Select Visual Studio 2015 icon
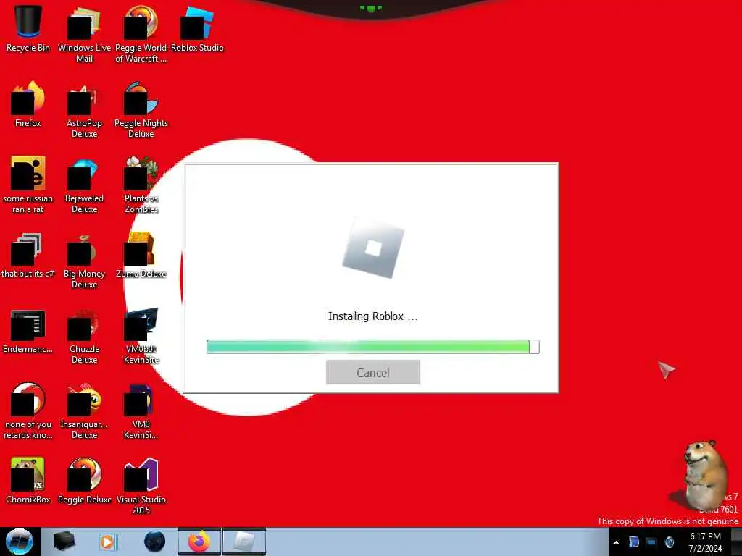This screenshot has width=742, height=556. tap(141, 486)
